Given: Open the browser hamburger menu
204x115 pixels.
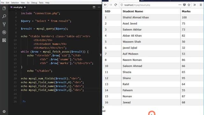Looking at the screenshot, I should [x=201, y=5].
